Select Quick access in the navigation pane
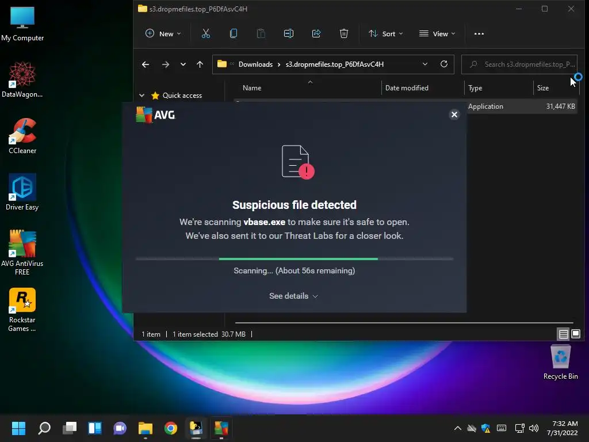Screen dimensions: 589x442 pos(182,96)
